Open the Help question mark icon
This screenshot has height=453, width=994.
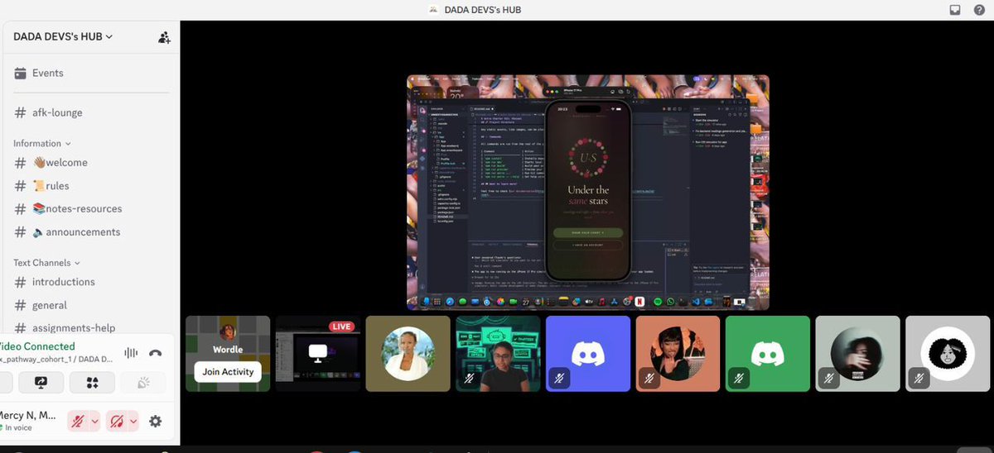coord(978,10)
